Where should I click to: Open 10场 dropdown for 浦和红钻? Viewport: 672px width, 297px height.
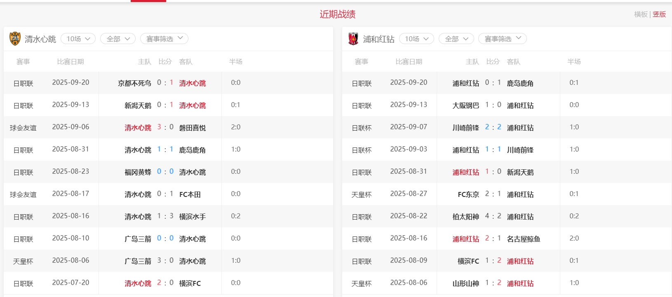click(416, 39)
